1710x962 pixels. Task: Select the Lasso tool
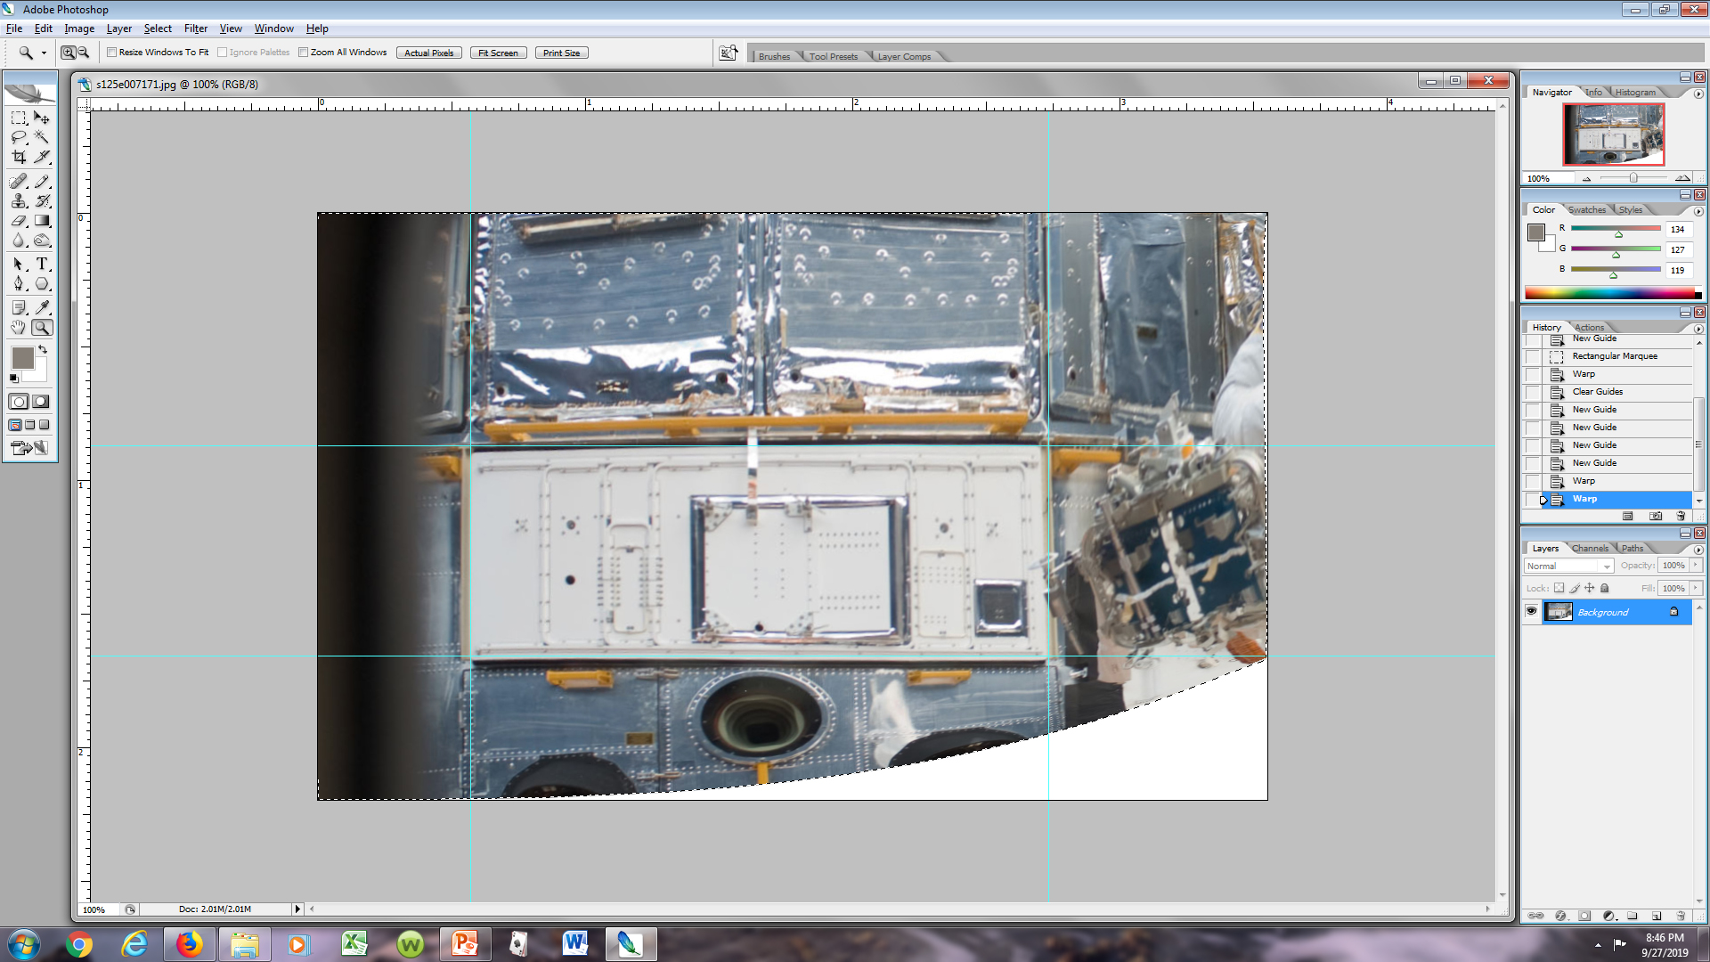19,137
